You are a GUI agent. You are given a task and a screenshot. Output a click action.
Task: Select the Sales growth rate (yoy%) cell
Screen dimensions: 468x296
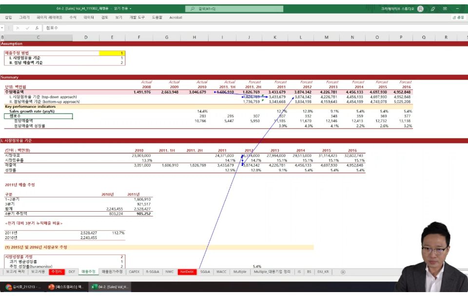tap(38, 111)
